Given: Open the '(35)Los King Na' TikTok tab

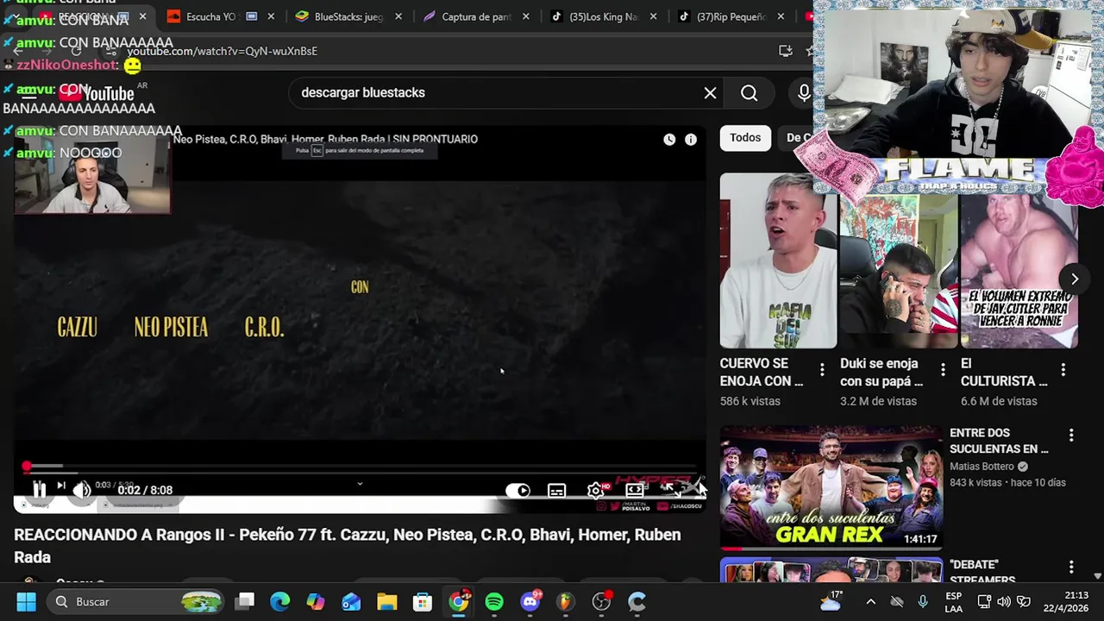Looking at the screenshot, I should pos(604,16).
